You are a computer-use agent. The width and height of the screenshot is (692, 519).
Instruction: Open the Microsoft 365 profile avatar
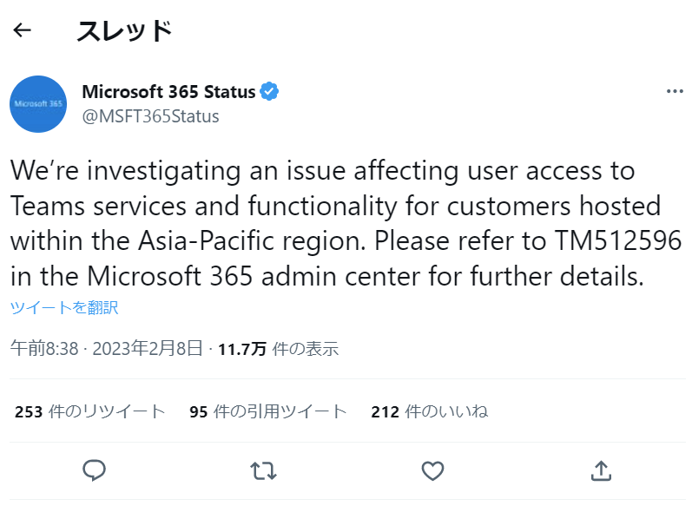tap(38, 104)
